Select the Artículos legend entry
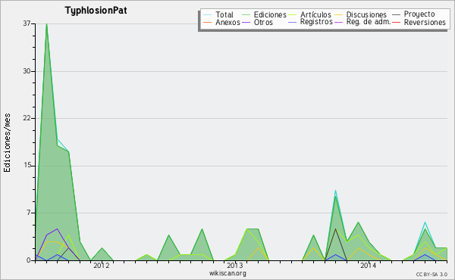455x280 pixels. [309, 14]
